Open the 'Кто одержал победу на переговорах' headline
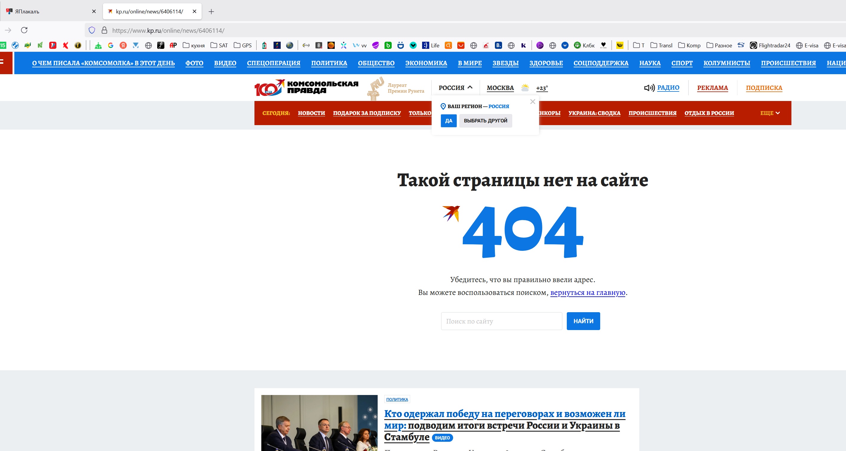 click(x=505, y=425)
